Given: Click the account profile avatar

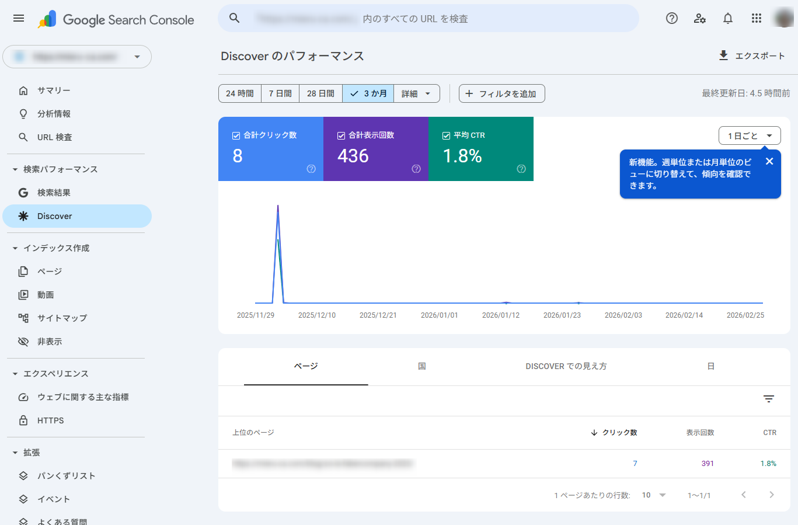Looking at the screenshot, I should coord(783,18).
